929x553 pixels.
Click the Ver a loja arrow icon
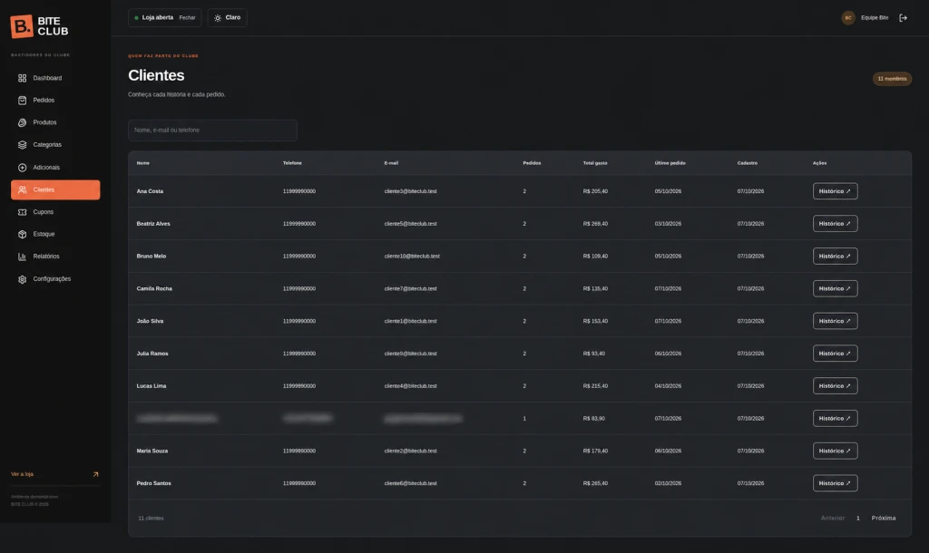(95, 474)
